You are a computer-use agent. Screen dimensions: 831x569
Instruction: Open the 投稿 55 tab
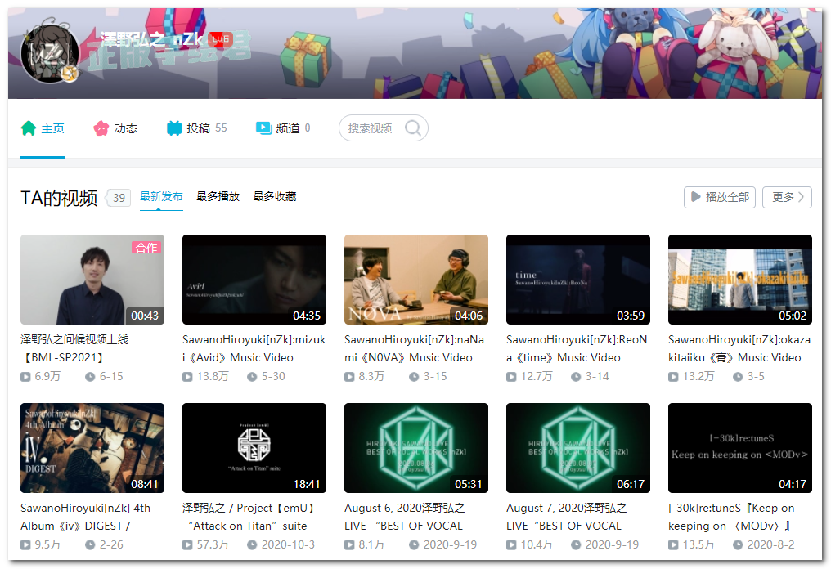coord(196,128)
